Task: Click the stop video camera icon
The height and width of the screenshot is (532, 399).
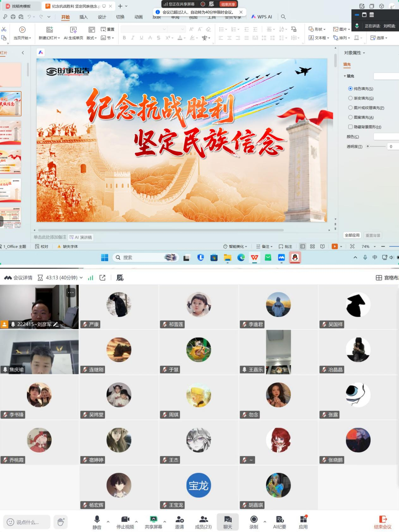Action: point(125,519)
